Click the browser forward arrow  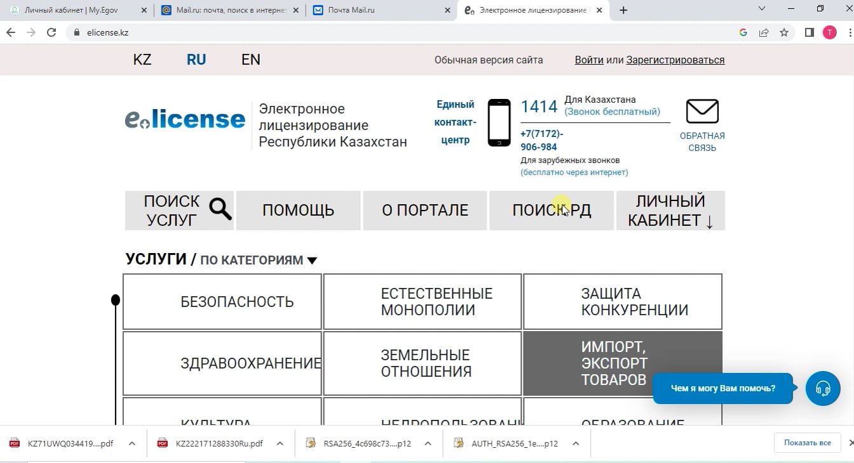(x=30, y=32)
